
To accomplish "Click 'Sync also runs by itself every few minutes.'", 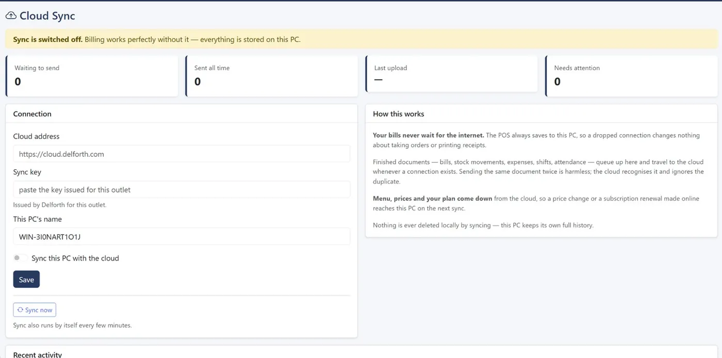I will [x=73, y=326].
